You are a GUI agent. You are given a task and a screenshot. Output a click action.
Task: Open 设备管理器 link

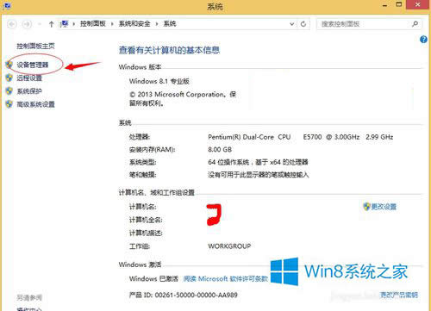point(33,65)
